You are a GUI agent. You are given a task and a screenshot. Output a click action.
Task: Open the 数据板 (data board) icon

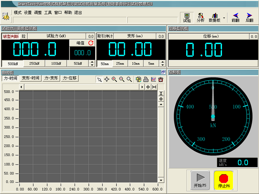point(214,18)
